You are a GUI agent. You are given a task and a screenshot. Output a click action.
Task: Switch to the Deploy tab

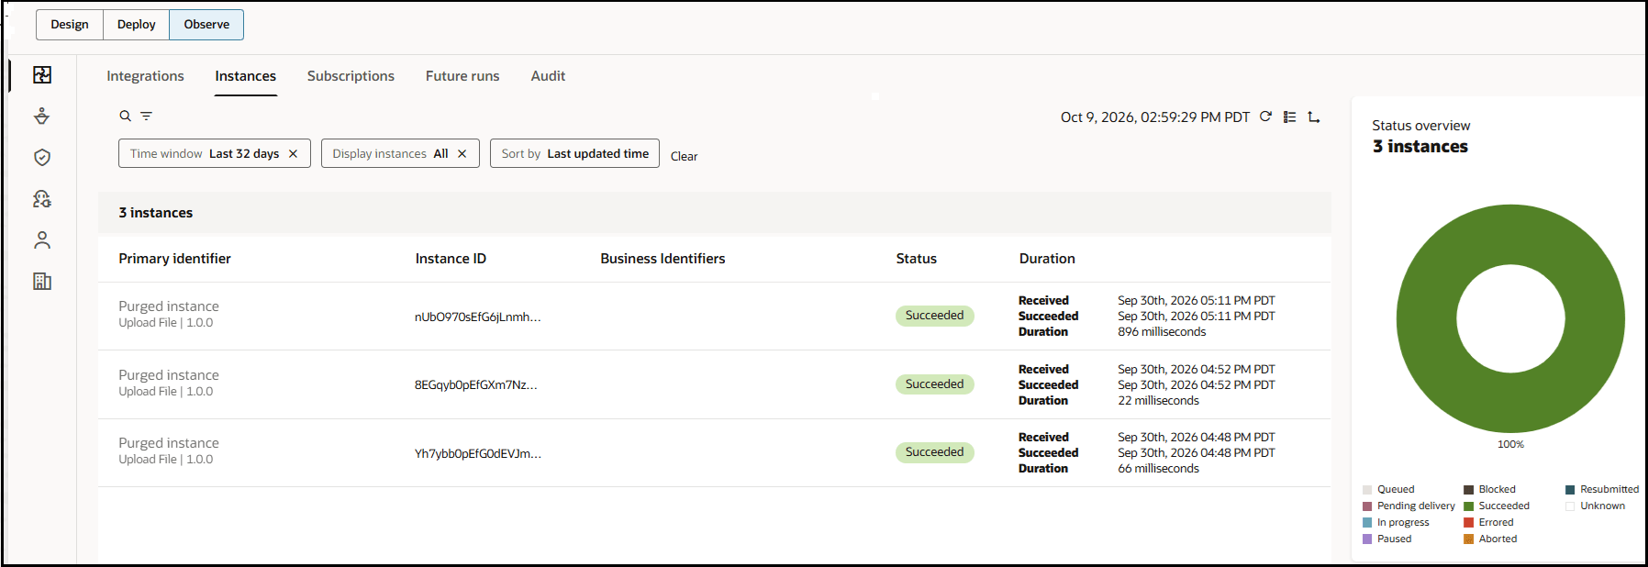(137, 25)
